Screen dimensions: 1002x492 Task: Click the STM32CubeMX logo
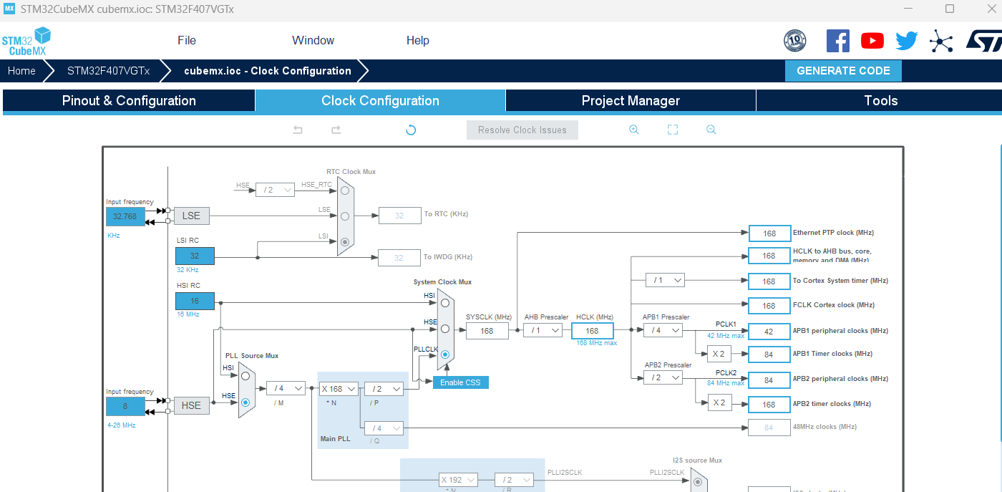point(26,41)
